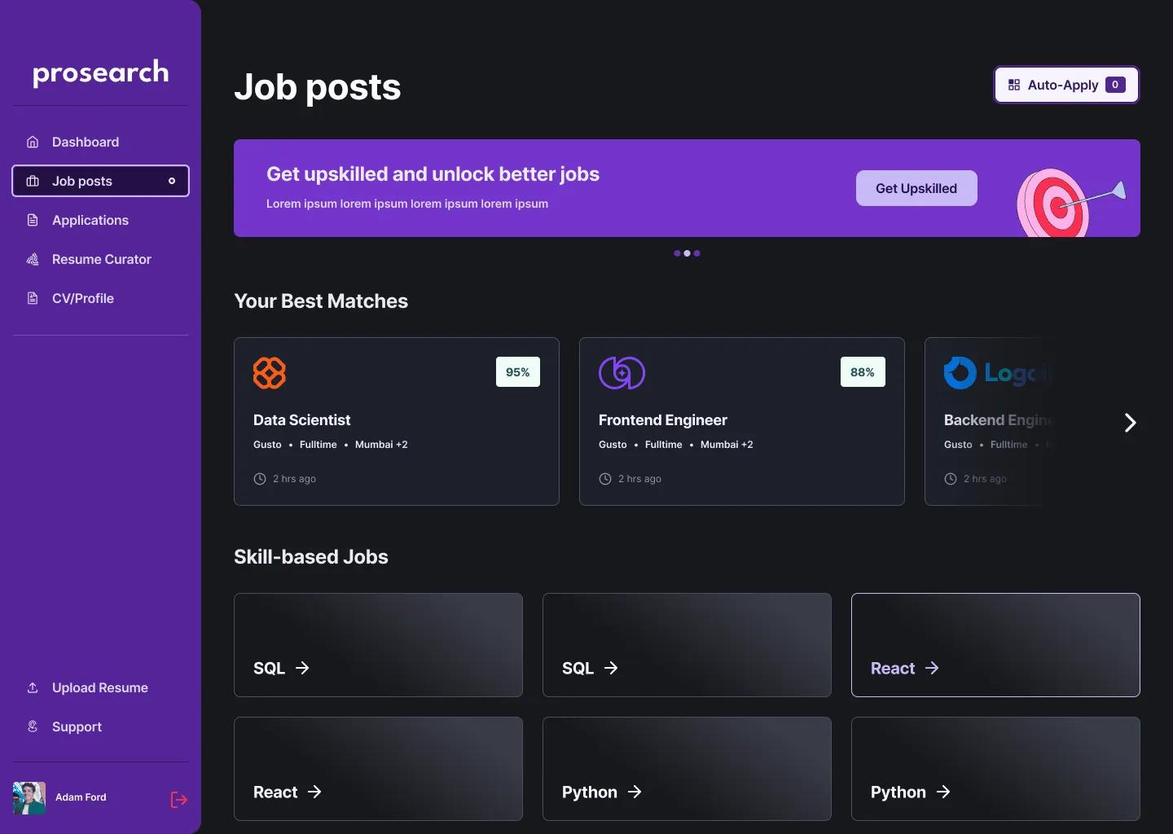1173x834 pixels.
Task: Click the Dashboard home icon
Action: point(33,142)
